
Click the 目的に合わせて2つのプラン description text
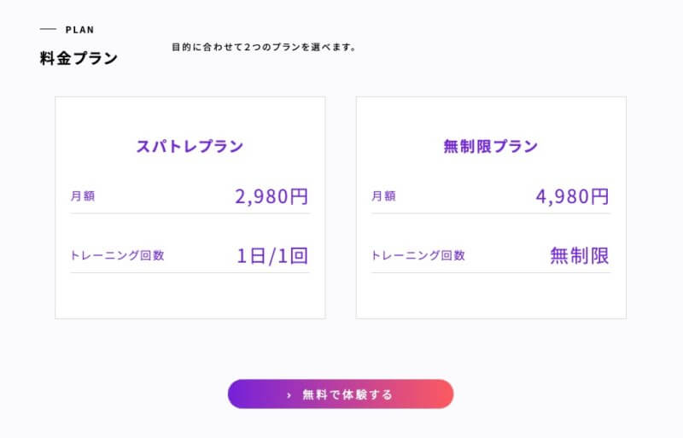tap(264, 47)
